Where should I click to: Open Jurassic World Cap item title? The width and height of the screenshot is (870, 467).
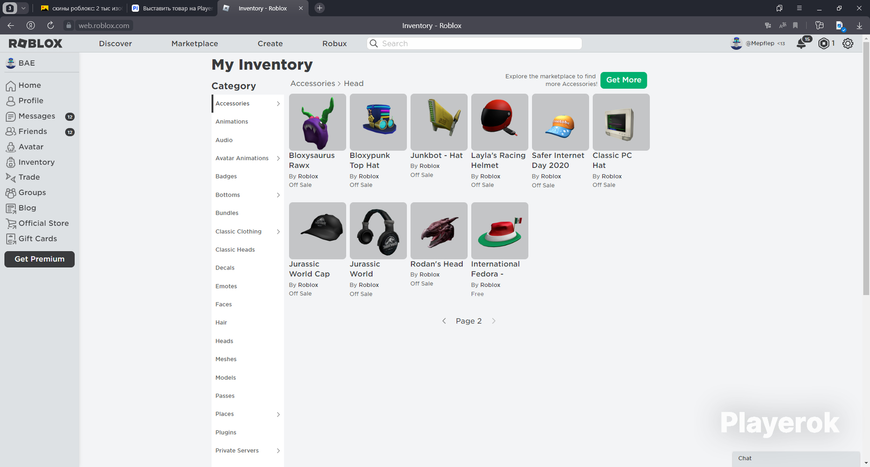pyautogui.click(x=310, y=269)
